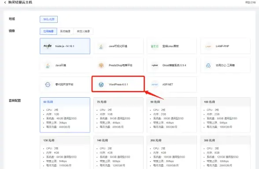
Task: Select the 70 元/月 plan card
Action: (x=118, y=115)
